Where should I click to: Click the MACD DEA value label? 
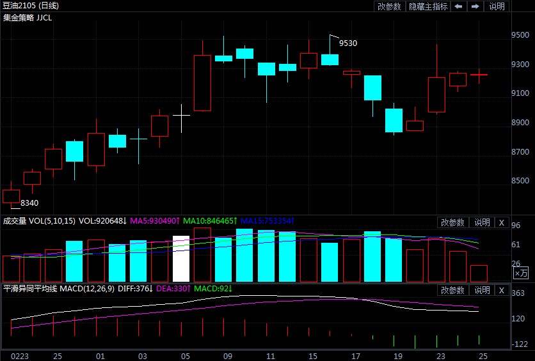click(172, 289)
